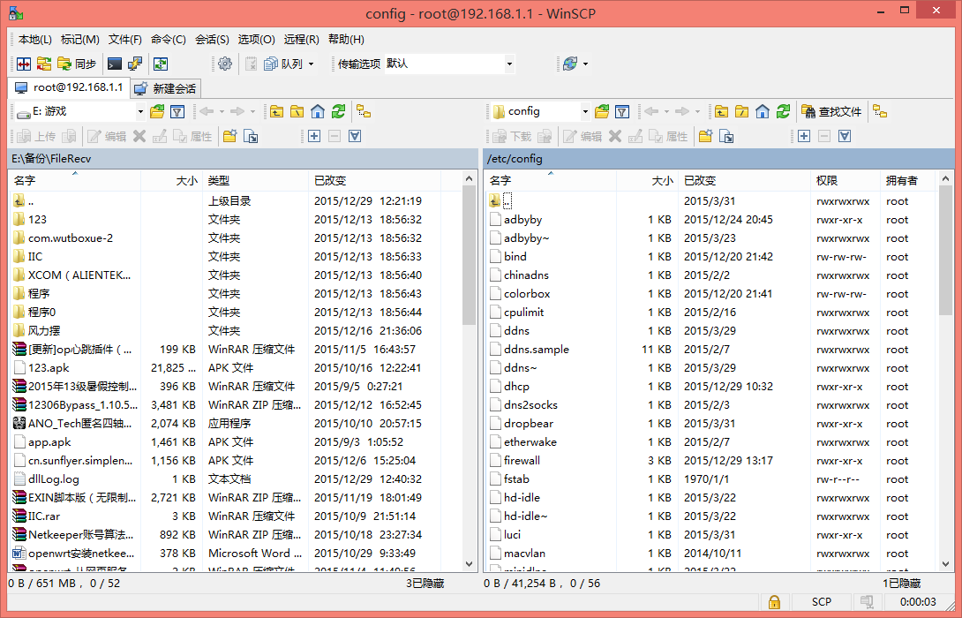Sort remote files by 拥有者 column header
The height and width of the screenshot is (618, 962).
pos(907,180)
